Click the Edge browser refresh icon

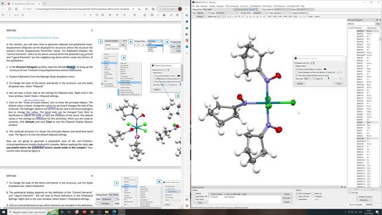click(x=10, y=9)
